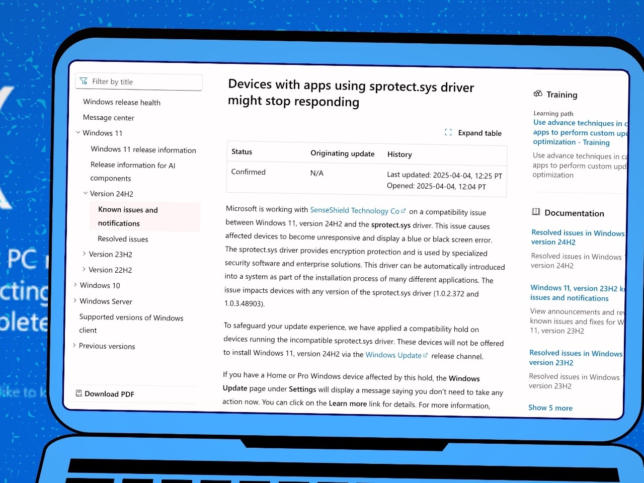Open Windows release health page
The image size is (644, 483).
(x=122, y=102)
